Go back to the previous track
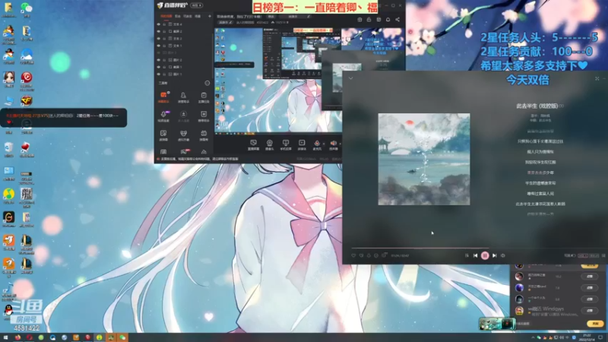The width and height of the screenshot is (608, 342). coord(476,255)
